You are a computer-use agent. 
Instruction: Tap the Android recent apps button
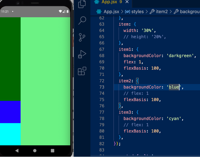[52, 151]
